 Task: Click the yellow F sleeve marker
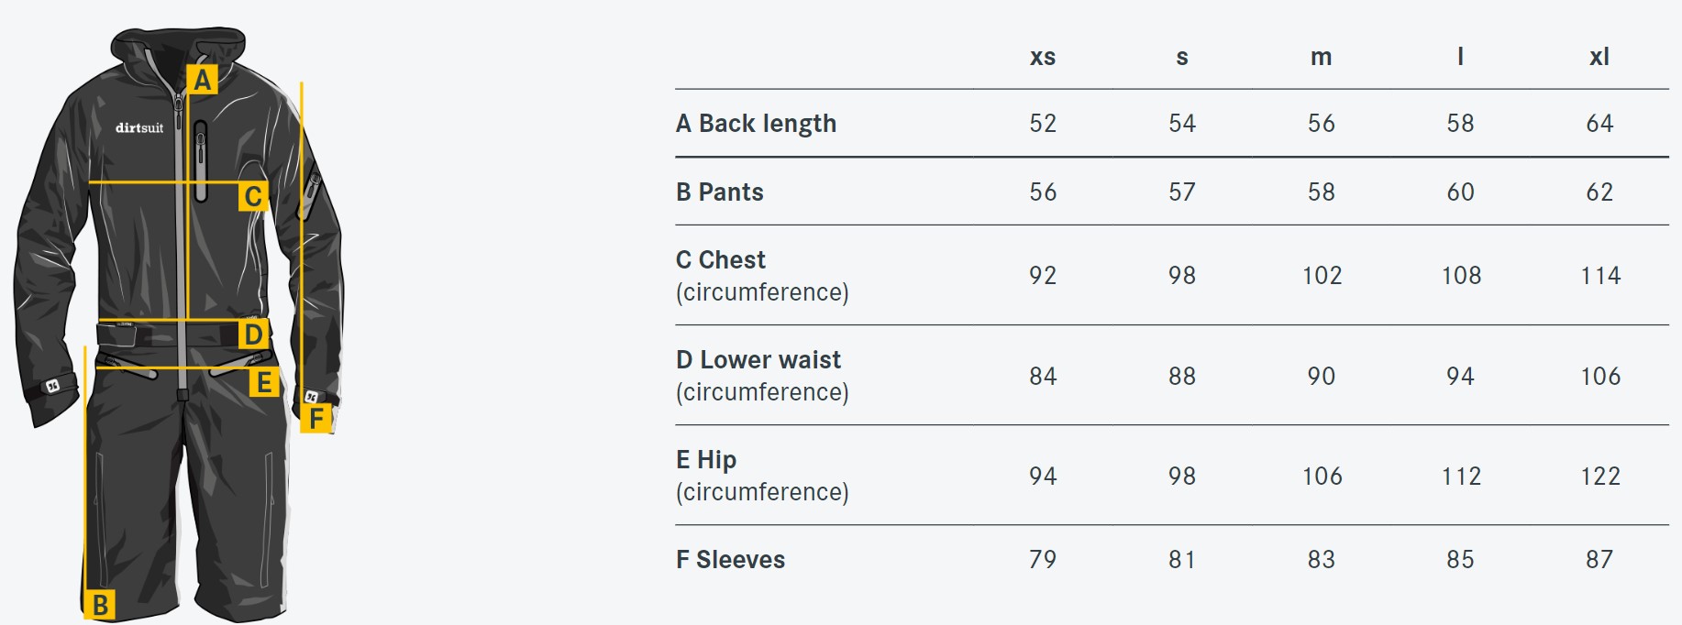pyautogui.click(x=316, y=419)
